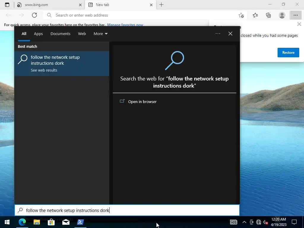Viewport: 304px width, 228px height.
Task: Refresh the current page
Action: [x=34, y=15]
